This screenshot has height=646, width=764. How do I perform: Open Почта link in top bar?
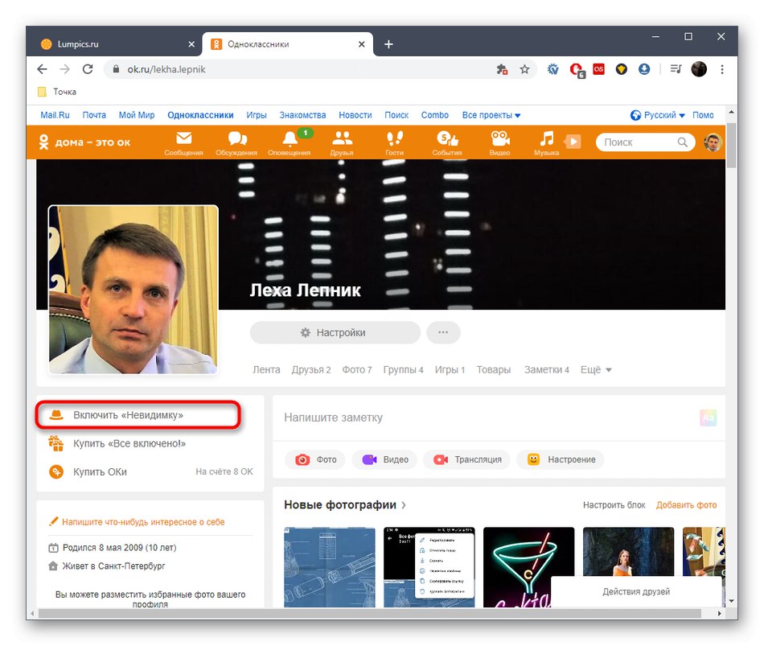[94, 115]
